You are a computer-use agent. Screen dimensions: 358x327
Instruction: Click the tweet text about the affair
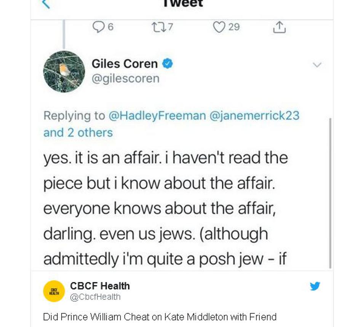(x=165, y=208)
